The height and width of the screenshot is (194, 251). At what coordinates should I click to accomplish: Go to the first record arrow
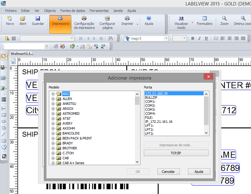(81, 38)
